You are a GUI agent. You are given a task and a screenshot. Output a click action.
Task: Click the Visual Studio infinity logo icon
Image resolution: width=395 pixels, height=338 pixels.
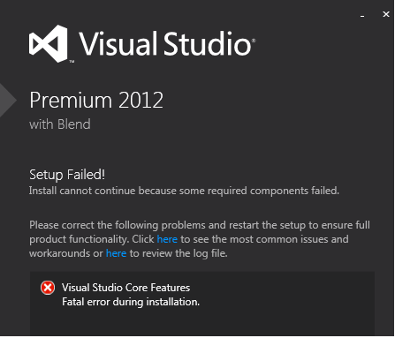[x=48, y=43]
